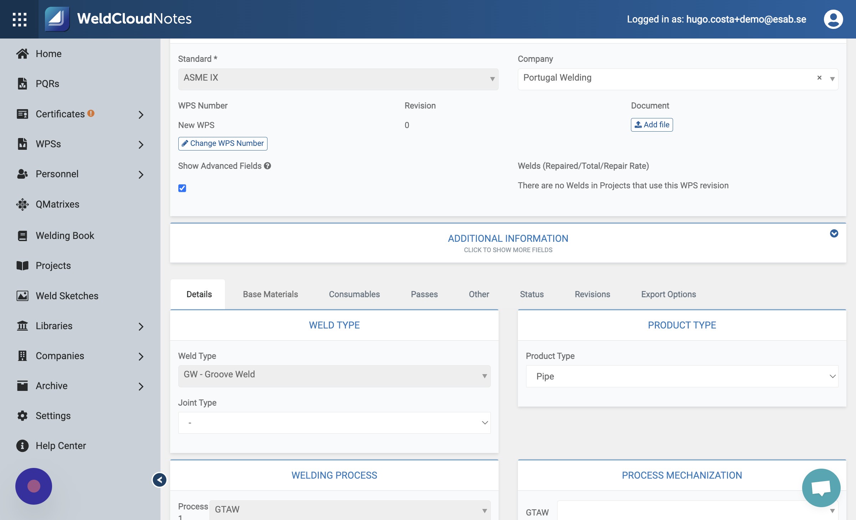Expand the Certificates submenu chevron
856x520 pixels.
[x=141, y=114]
